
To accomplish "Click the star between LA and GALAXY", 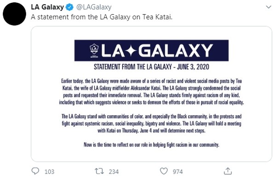I will (x=132, y=50).
